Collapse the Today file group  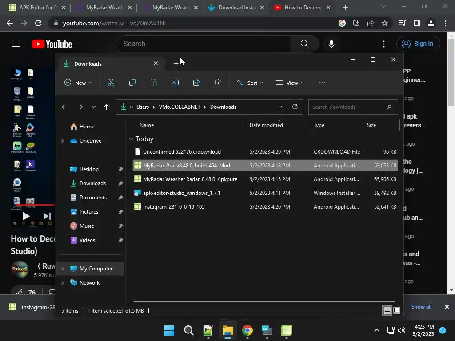[131, 139]
